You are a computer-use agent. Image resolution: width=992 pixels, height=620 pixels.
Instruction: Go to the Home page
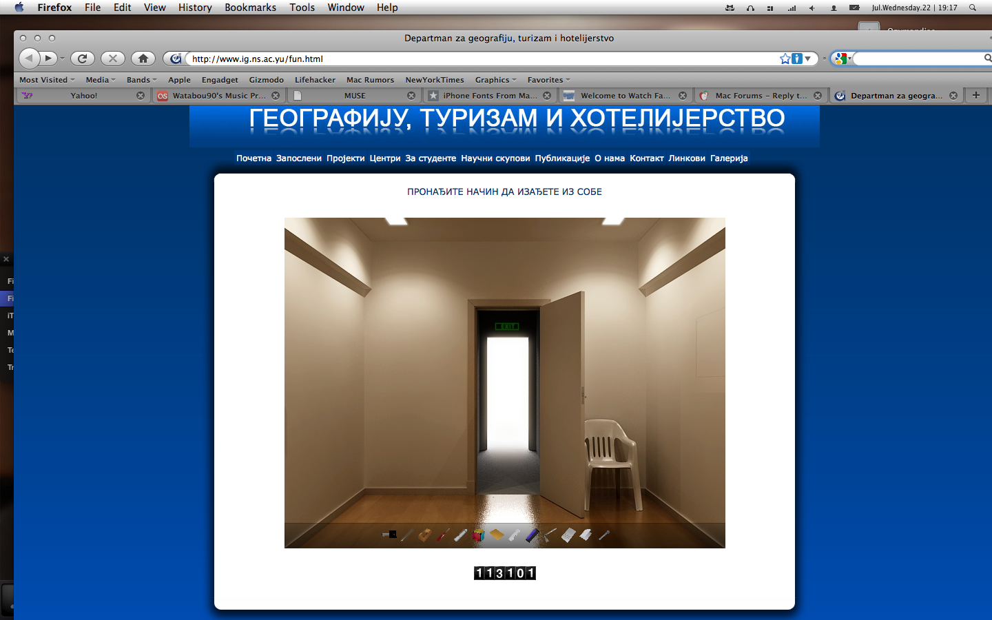tap(143, 59)
